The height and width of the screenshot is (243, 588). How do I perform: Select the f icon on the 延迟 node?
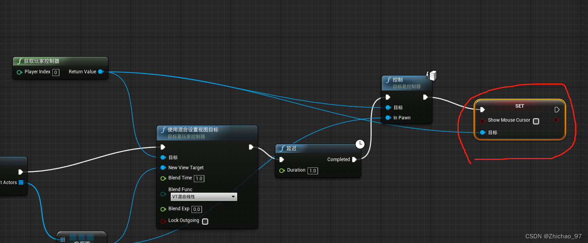click(282, 148)
